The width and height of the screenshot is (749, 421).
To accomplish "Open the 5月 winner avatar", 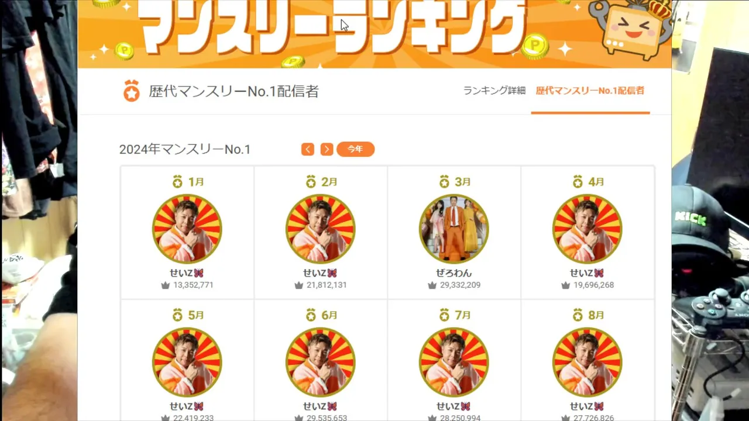I will point(187,362).
